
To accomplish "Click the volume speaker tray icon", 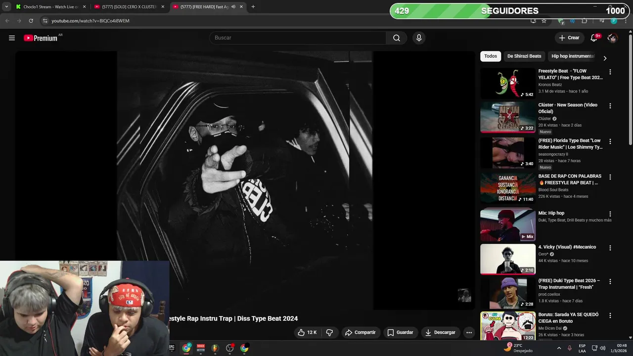I will coord(602,348).
